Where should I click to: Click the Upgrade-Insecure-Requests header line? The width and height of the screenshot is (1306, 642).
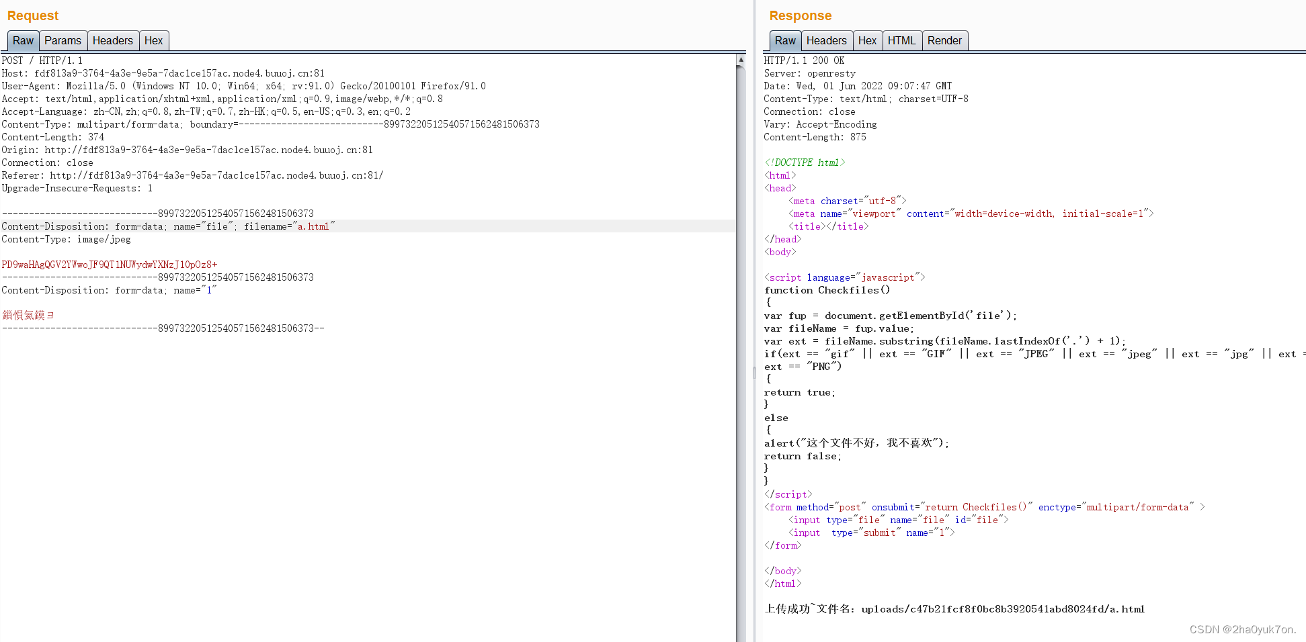click(77, 188)
